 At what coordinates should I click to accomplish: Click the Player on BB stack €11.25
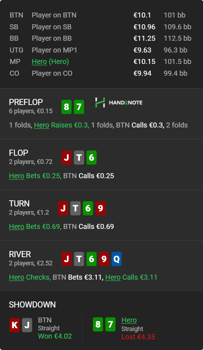144,39
